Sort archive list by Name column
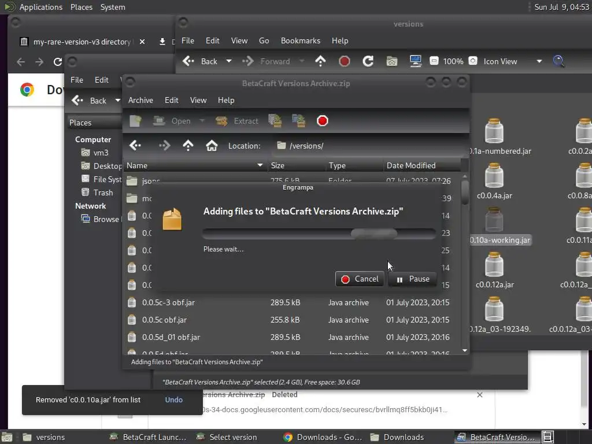Viewport: 592px width, 444px height. click(x=195, y=165)
